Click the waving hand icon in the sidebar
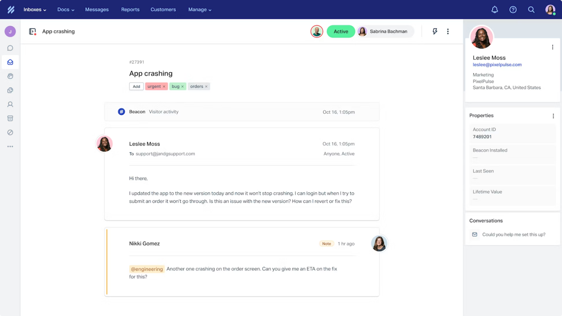The image size is (562, 316). 10,76
